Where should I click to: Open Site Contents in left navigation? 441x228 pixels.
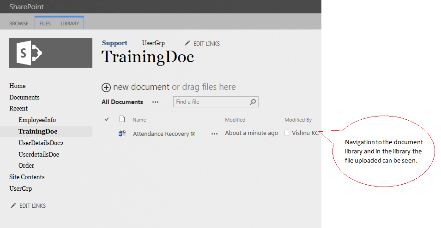tap(27, 177)
